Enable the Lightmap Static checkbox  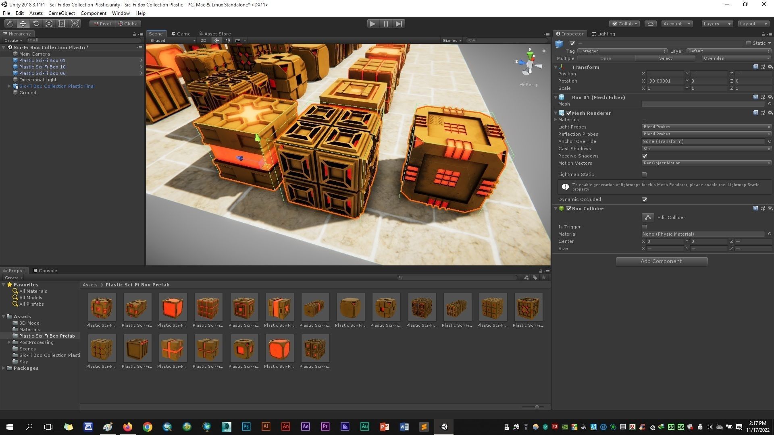(644, 174)
